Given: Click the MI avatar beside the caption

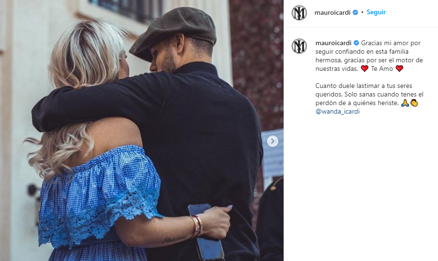Looking at the screenshot, I should [x=299, y=46].
